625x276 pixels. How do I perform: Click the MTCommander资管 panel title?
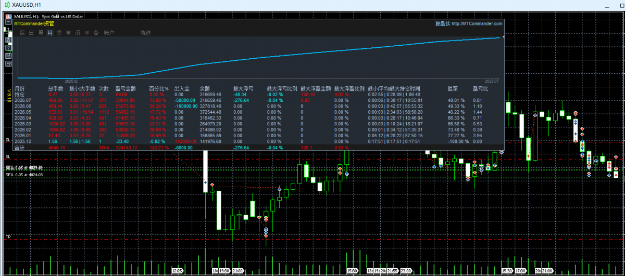[x=34, y=23]
